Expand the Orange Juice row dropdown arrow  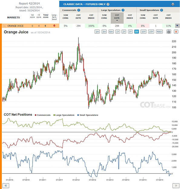point(177,26)
